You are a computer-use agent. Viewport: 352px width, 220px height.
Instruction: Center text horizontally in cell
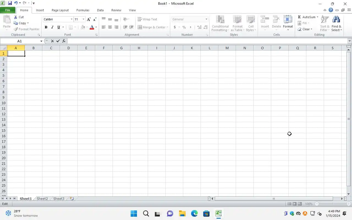[110, 27]
